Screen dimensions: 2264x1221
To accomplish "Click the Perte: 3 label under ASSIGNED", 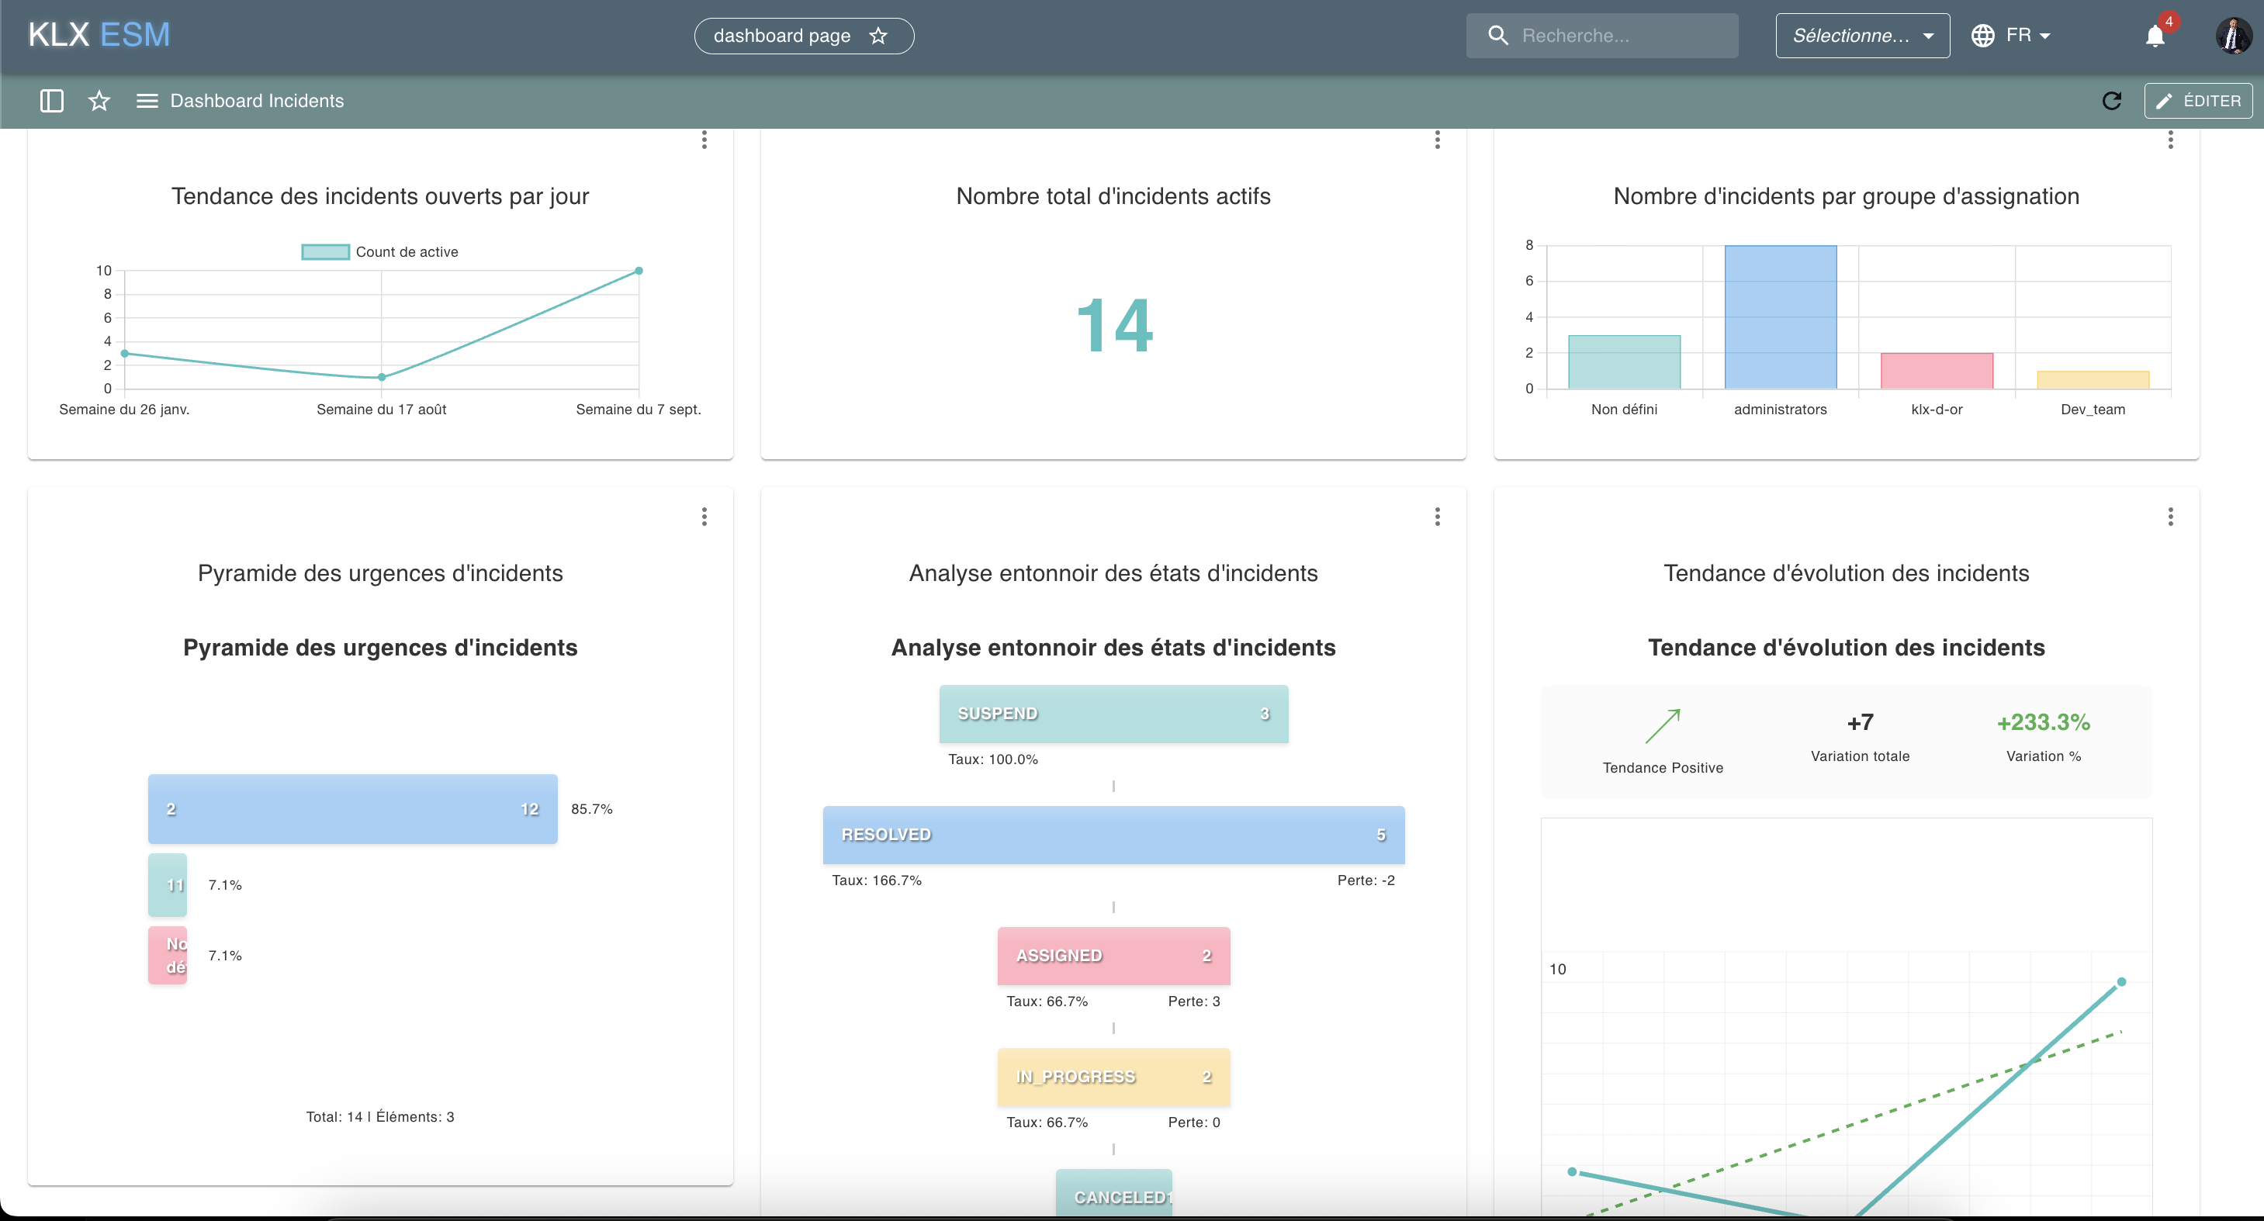I will click(x=1193, y=1001).
